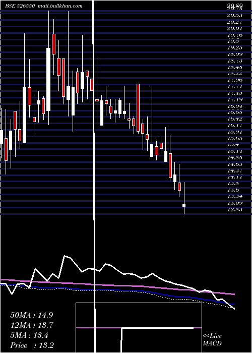Click the 16.94 price axis label
252x353 pixels.
pyautogui.click(x=235, y=106)
